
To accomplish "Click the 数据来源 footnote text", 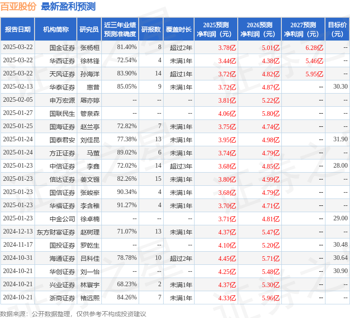I will point(73,314).
